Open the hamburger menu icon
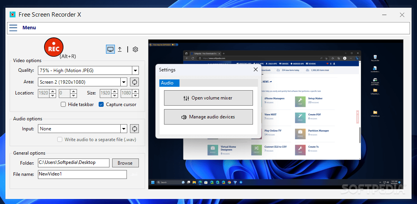 [x=13, y=28]
